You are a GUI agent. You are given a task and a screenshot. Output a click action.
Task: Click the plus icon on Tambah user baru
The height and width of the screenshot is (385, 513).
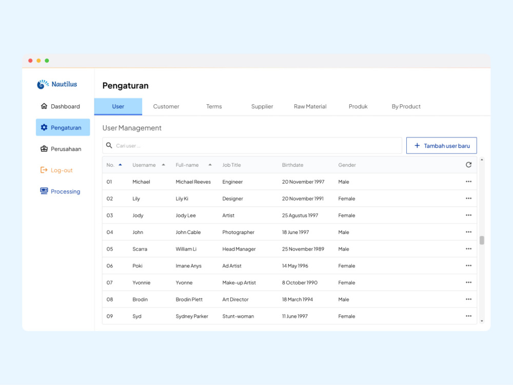coord(417,146)
